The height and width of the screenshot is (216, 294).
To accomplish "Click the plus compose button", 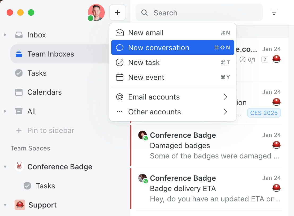I will [118, 12].
